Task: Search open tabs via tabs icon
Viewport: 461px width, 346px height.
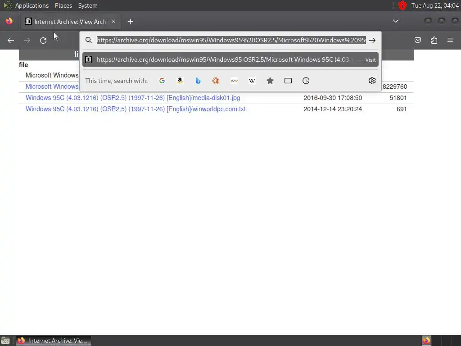Action: [x=288, y=81]
